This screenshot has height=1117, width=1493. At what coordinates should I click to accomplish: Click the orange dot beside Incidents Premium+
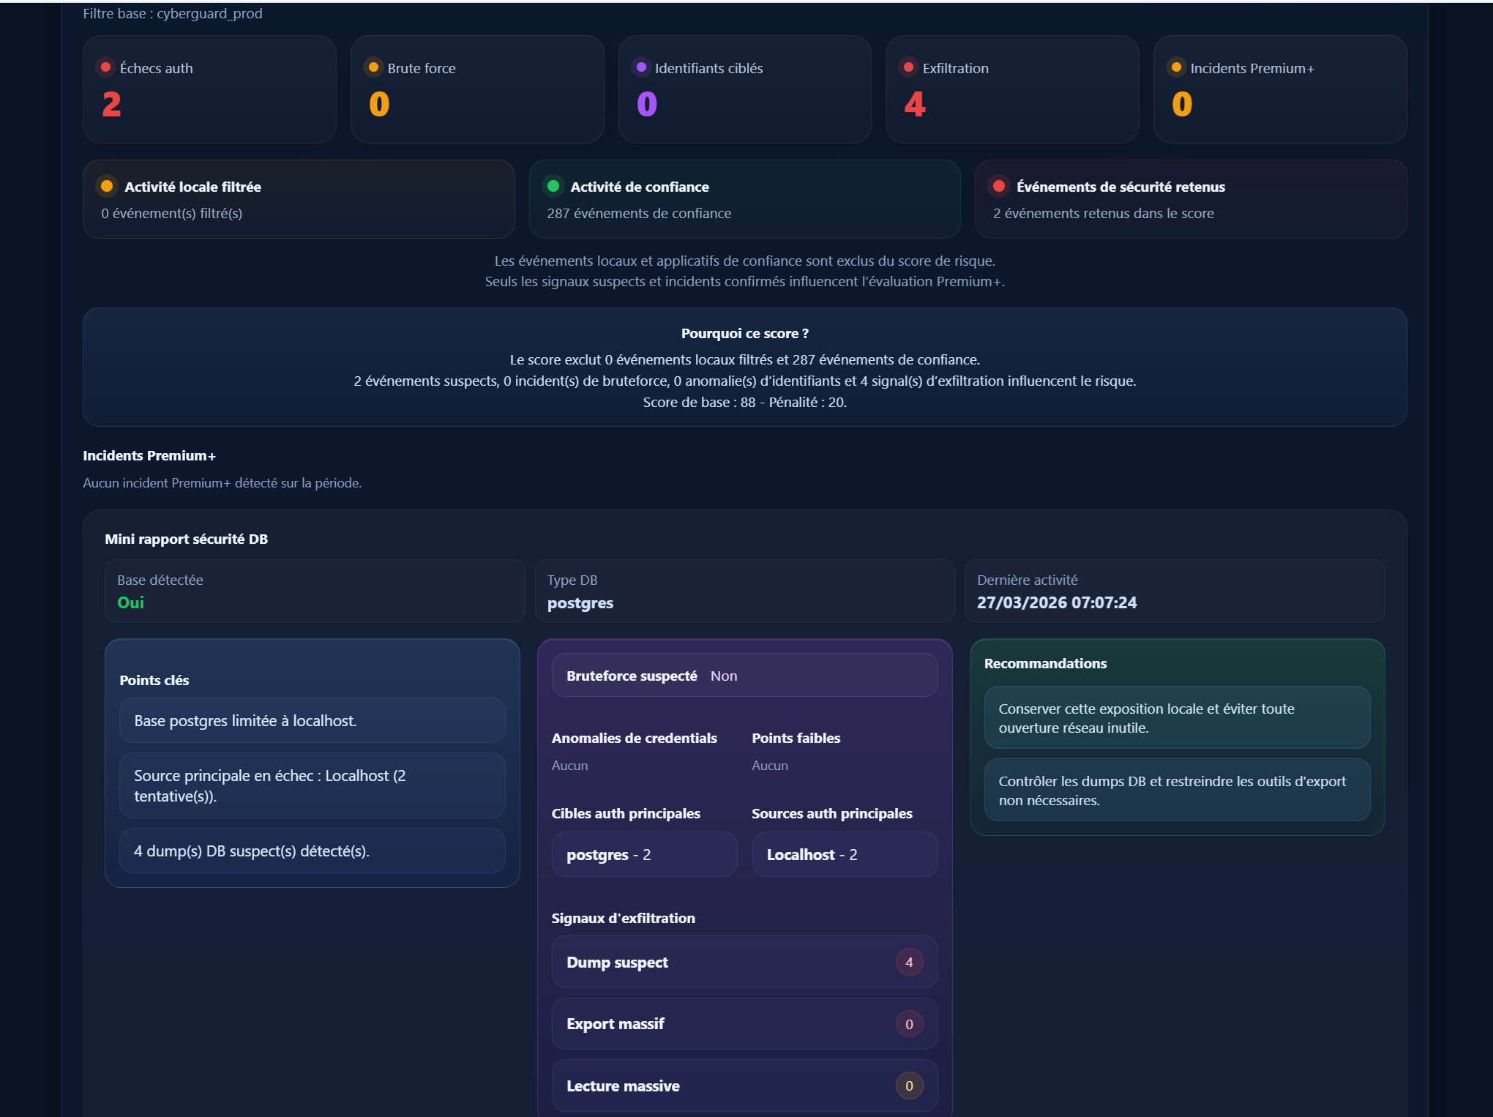(x=1176, y=67)
